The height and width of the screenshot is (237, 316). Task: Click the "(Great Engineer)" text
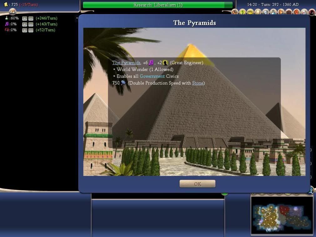(186, 63)
